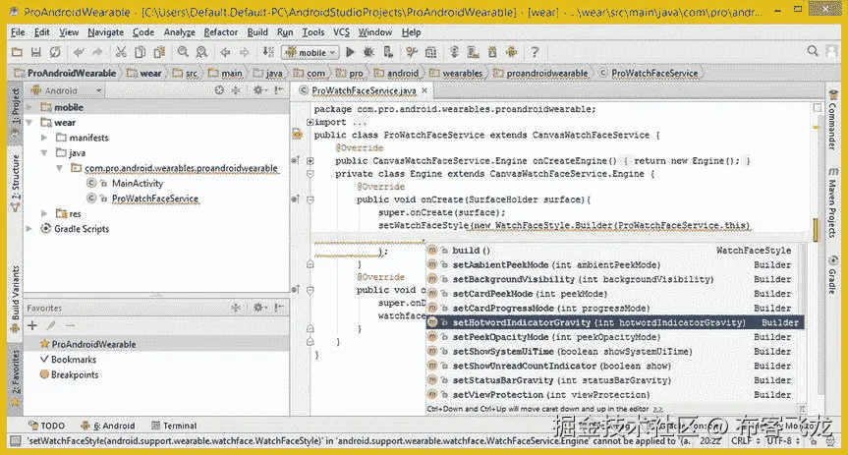Click the Undo arrow icon

point(79,52)
